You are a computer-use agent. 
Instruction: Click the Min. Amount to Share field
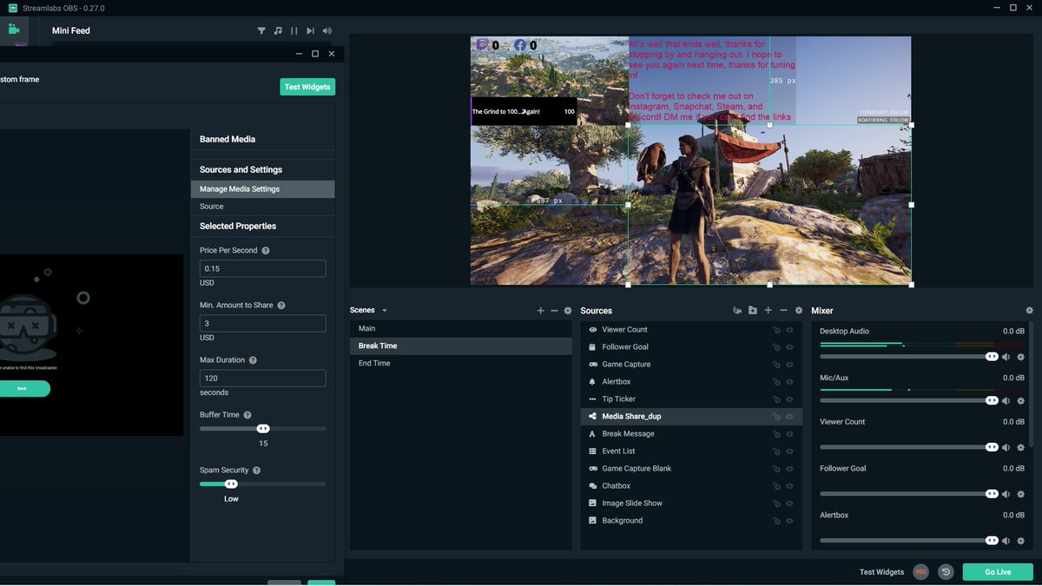click(263, 323)
